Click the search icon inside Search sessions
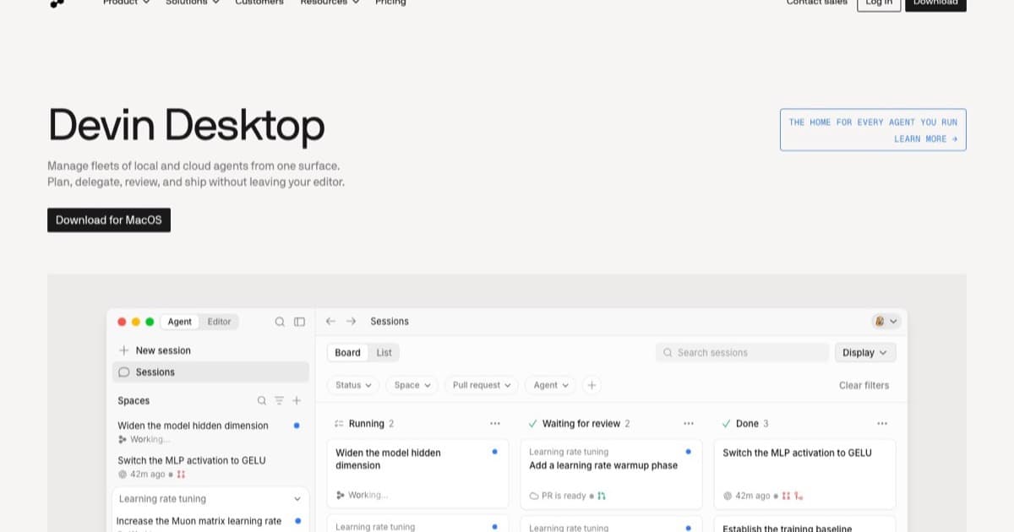 (x=668, y=353)
